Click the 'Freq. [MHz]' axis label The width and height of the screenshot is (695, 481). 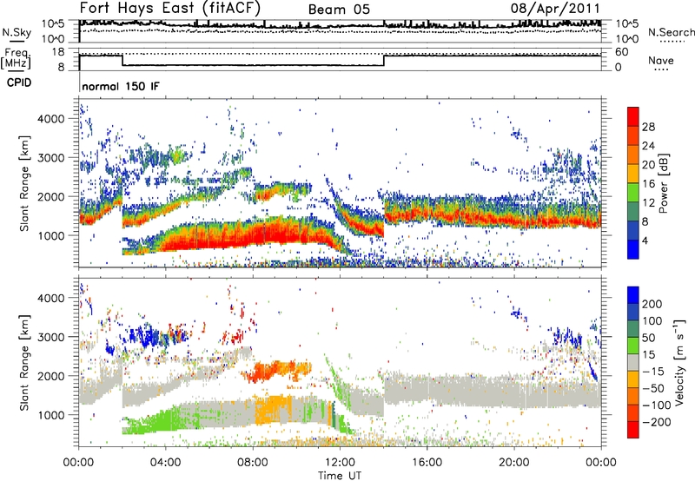coord(17,59)
